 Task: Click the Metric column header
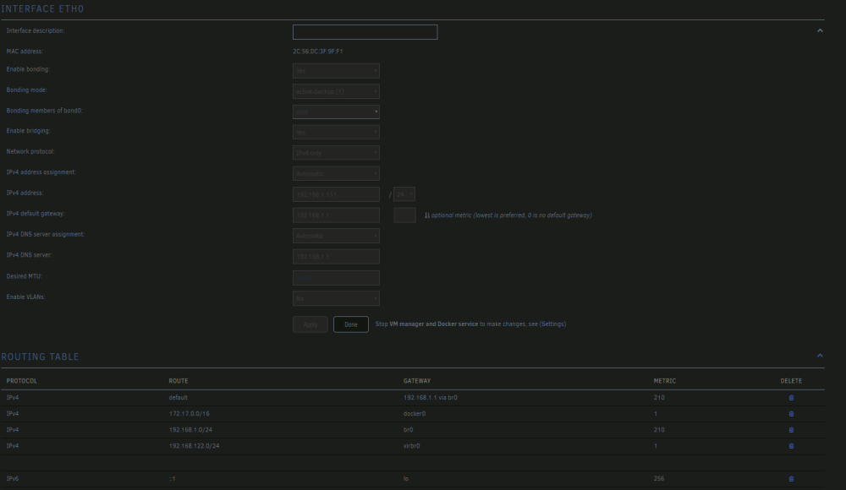tap(665, 380)
